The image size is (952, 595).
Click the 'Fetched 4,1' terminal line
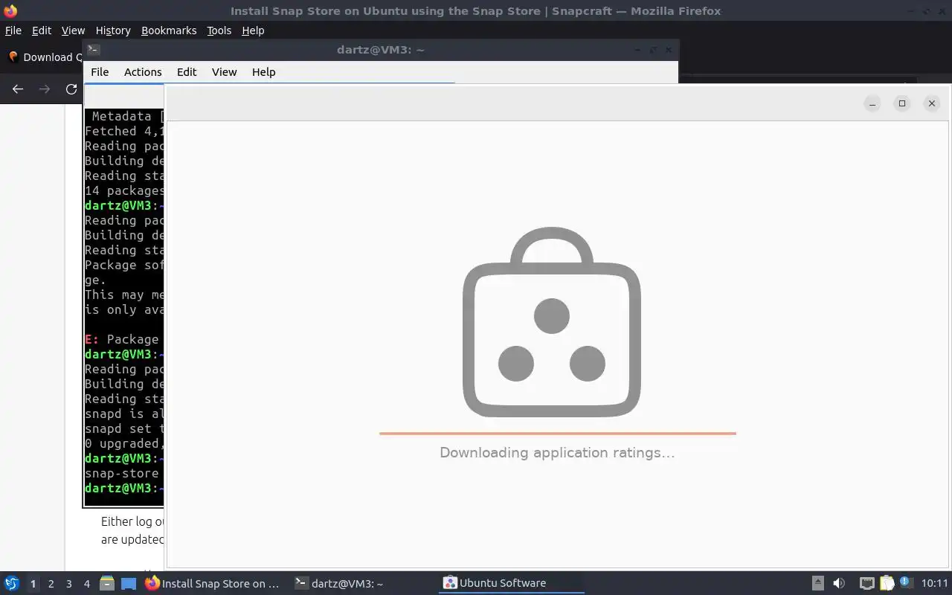pos(123,131)
